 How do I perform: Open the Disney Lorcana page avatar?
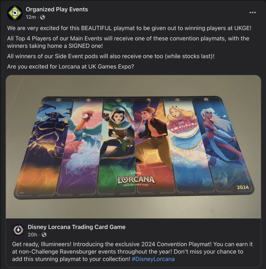[18, 230]
